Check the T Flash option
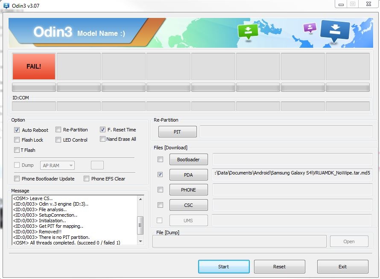 click(x=17, y=150)
